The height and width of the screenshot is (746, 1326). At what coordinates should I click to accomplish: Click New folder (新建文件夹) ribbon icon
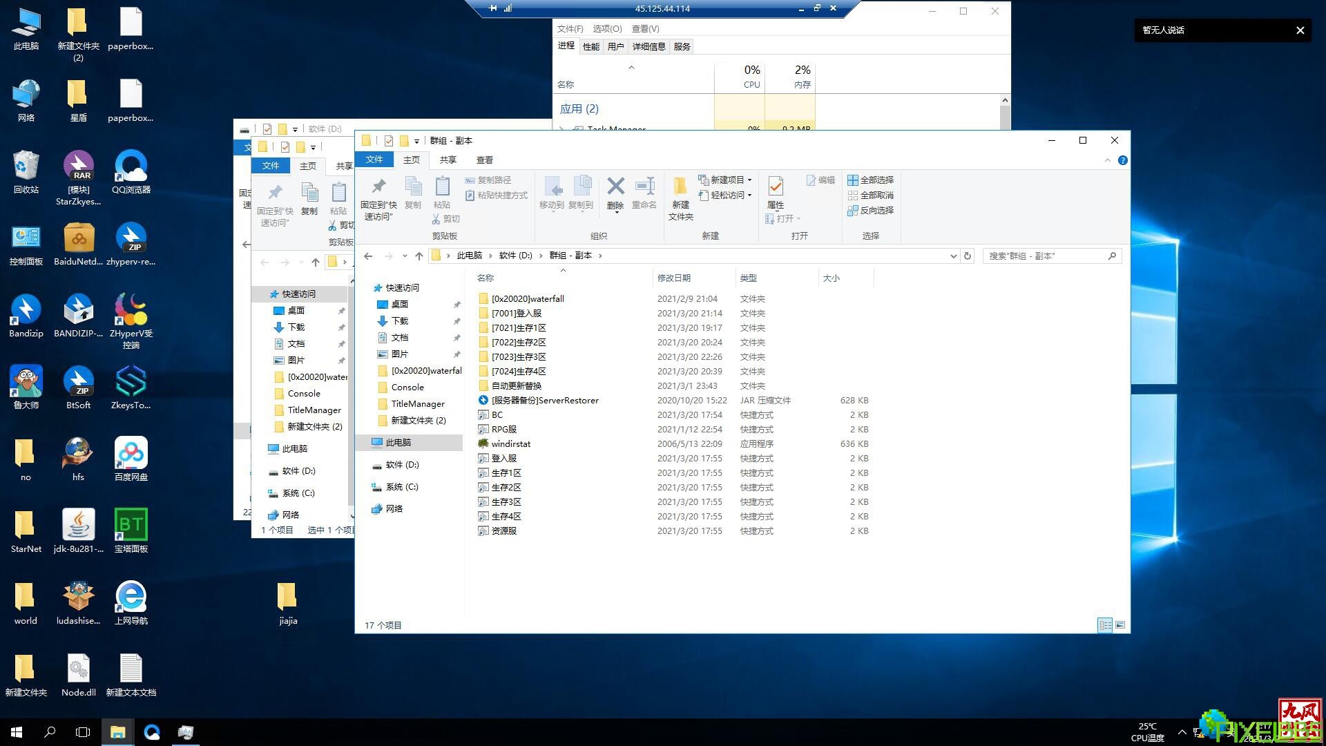[680, 199]
